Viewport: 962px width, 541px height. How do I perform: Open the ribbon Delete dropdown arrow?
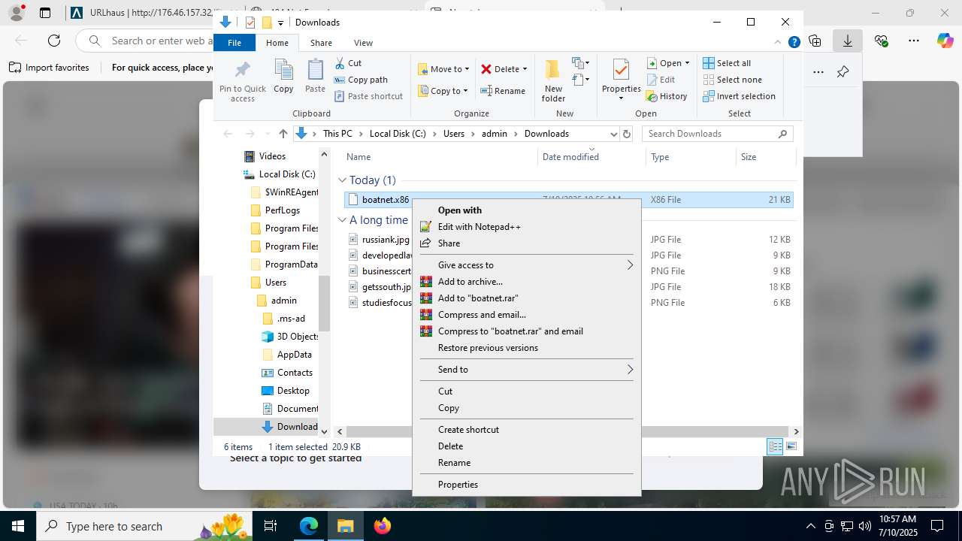(x=525, y=69)
